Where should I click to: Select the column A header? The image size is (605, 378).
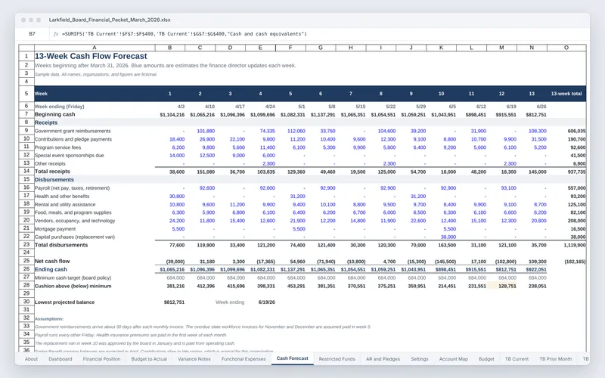click(95, 48)
